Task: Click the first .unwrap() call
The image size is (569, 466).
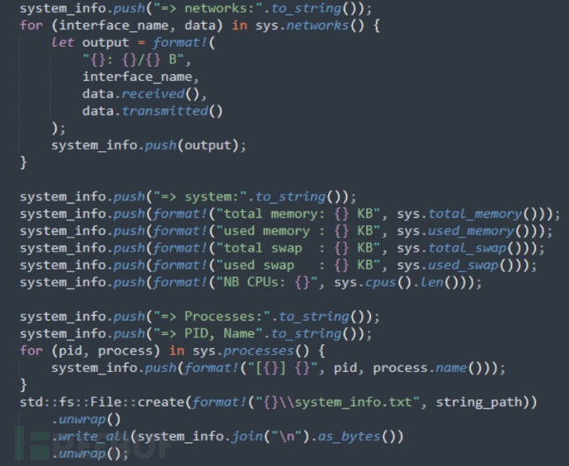Action: pos(86,419)
